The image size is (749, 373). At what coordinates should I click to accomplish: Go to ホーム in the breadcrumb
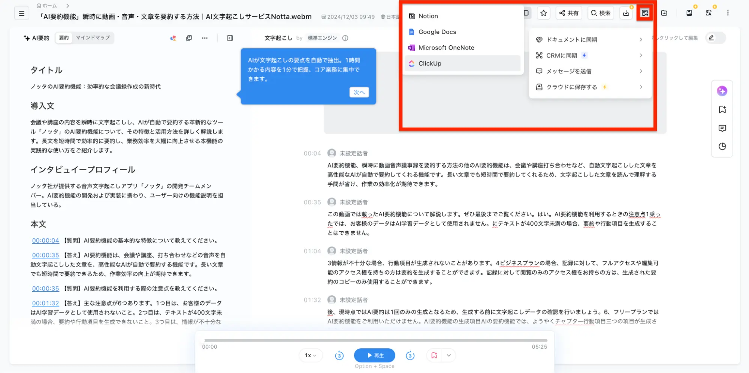[46, 6]
